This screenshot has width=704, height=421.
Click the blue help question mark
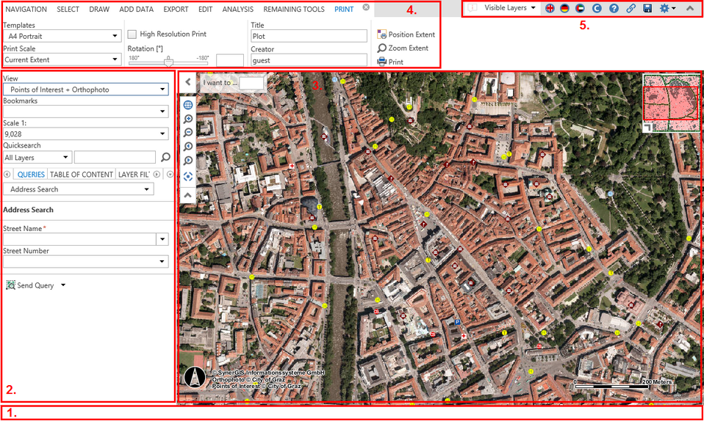click(614, 8)
